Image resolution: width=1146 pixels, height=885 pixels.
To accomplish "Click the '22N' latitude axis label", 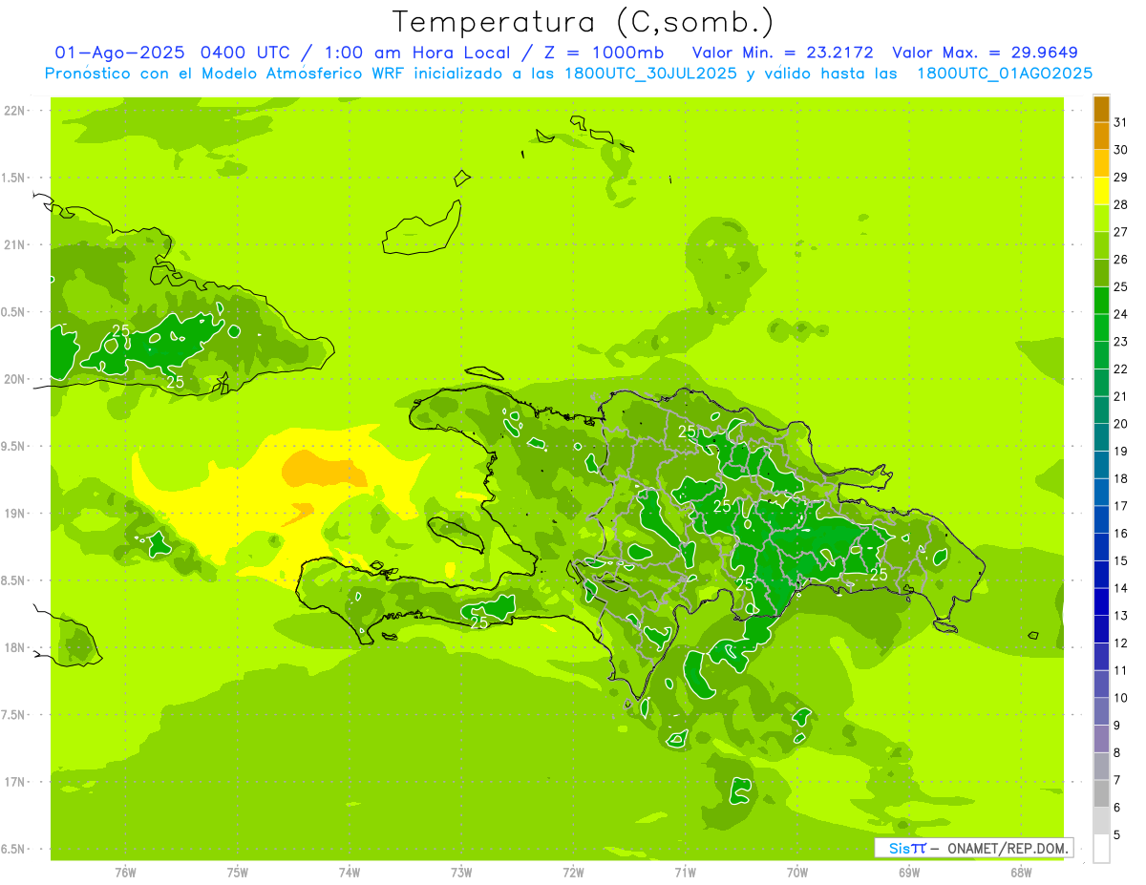I will (14, 111).
